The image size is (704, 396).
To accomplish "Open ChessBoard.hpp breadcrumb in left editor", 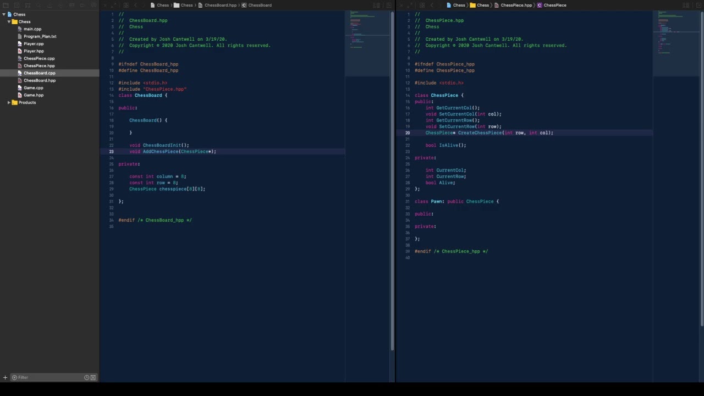I will tap(217, 5).
